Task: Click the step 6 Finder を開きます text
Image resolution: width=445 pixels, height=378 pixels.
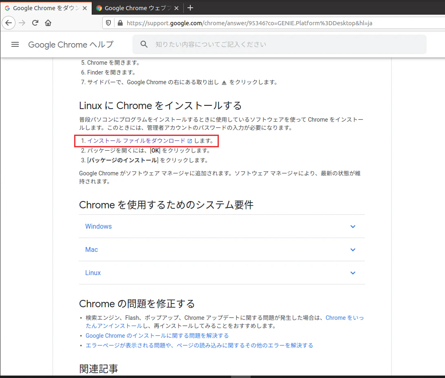Action: tap(111, 72)
